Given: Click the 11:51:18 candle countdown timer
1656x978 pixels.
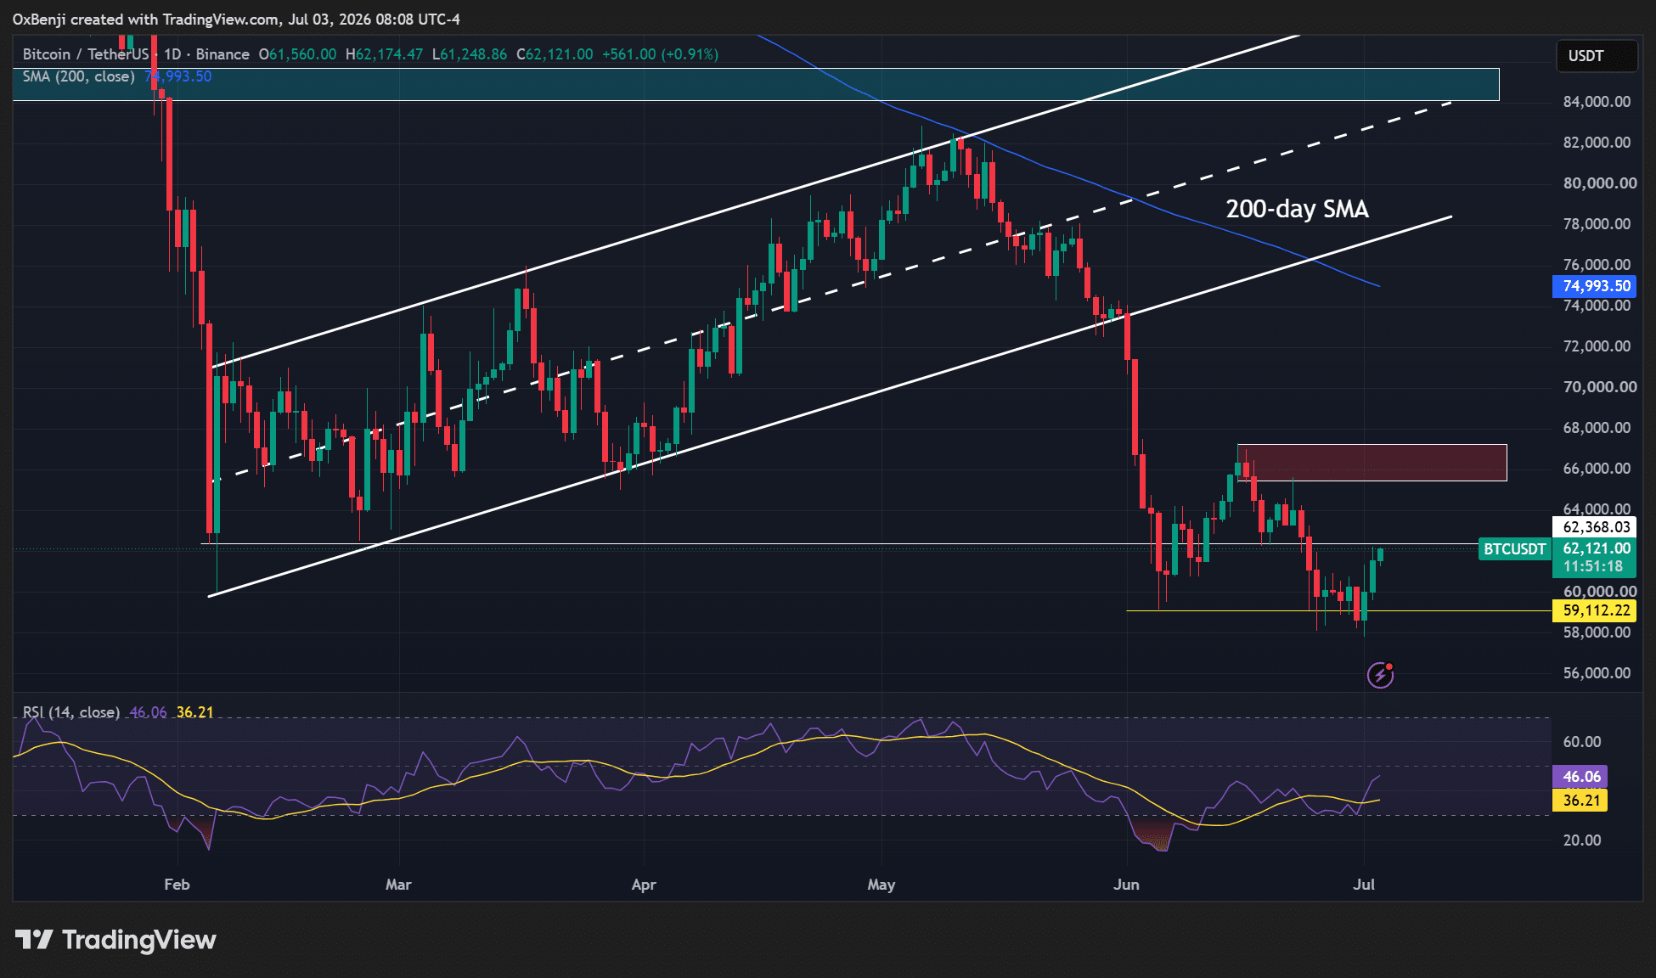Looking at the screenshot, I should pyautogui.click(x=1592, y=567).
